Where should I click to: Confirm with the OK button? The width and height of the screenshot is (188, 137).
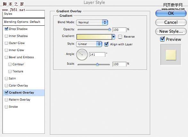click(x=171, y=14)
